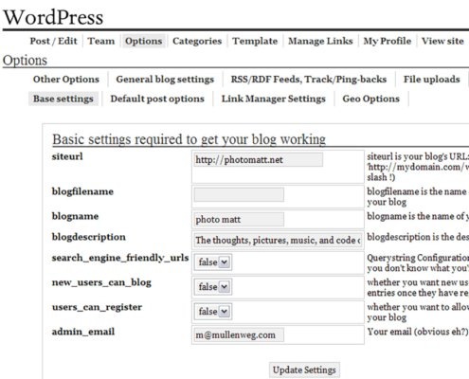Click the 'Basic settings required' heading
The width and height of the screenshot is (469, 379).
189,139
